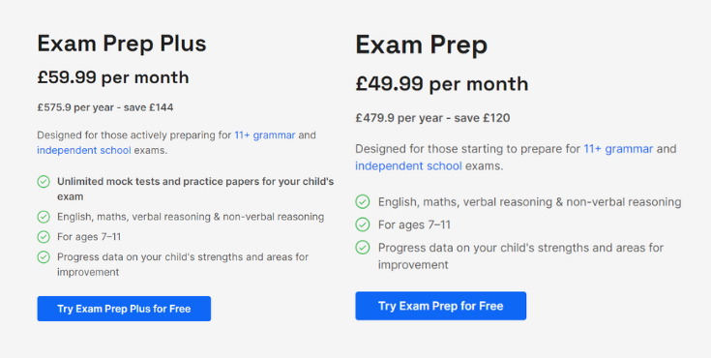The height and width of the screenshot is (358, 711).
Task: Click the checkmark next to English, maths in Exam Prep
Action: (363, 202)
